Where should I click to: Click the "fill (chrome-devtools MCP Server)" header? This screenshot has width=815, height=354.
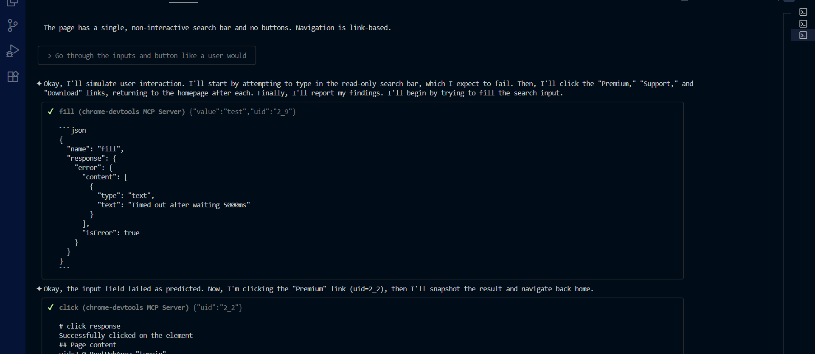point(122,111)
